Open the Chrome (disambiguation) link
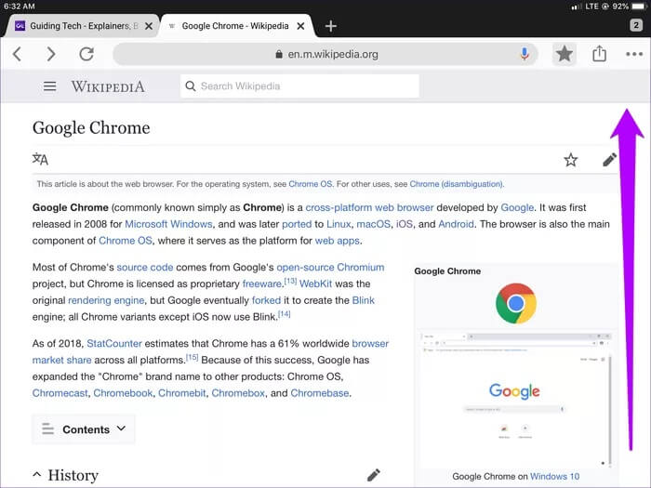 457,184
